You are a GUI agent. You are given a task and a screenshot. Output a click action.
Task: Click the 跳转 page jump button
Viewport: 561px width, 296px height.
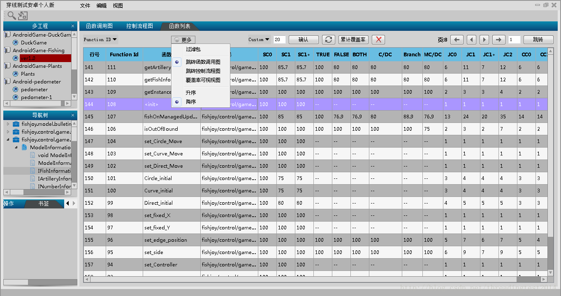[538, 39]
